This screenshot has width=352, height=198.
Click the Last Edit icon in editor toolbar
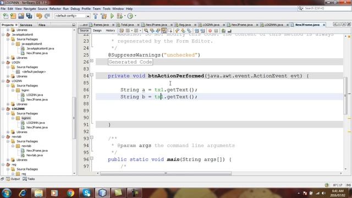click(x=122, y=31)
